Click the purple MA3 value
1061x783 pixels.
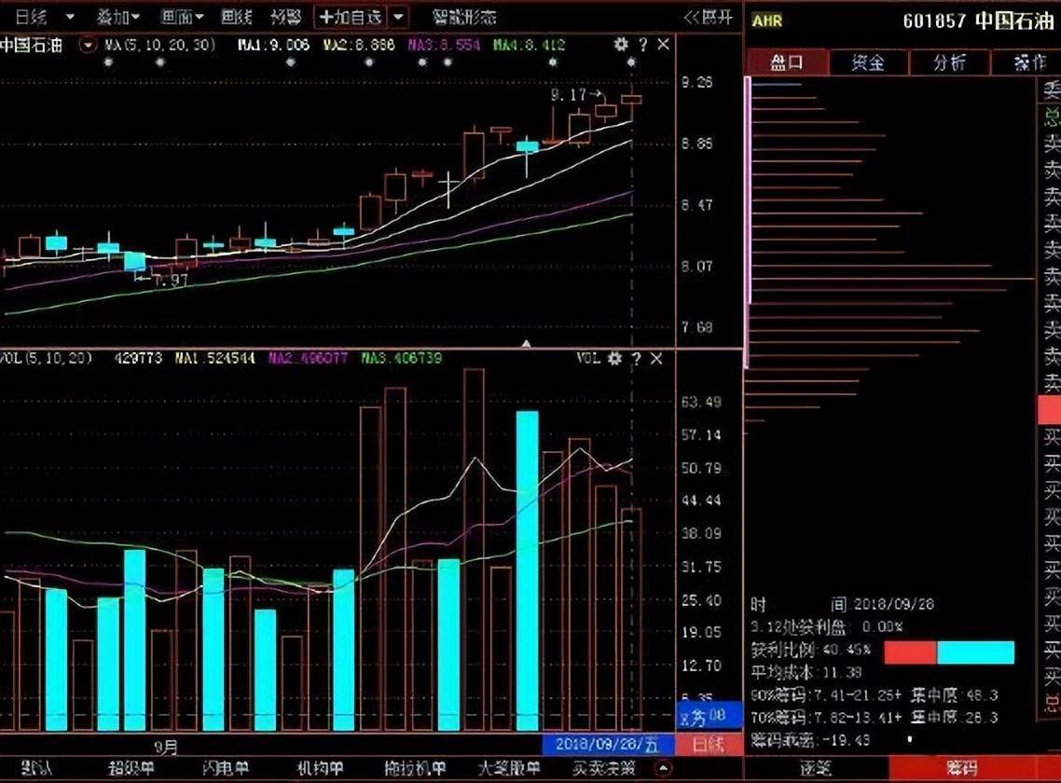tap(444, 45)
